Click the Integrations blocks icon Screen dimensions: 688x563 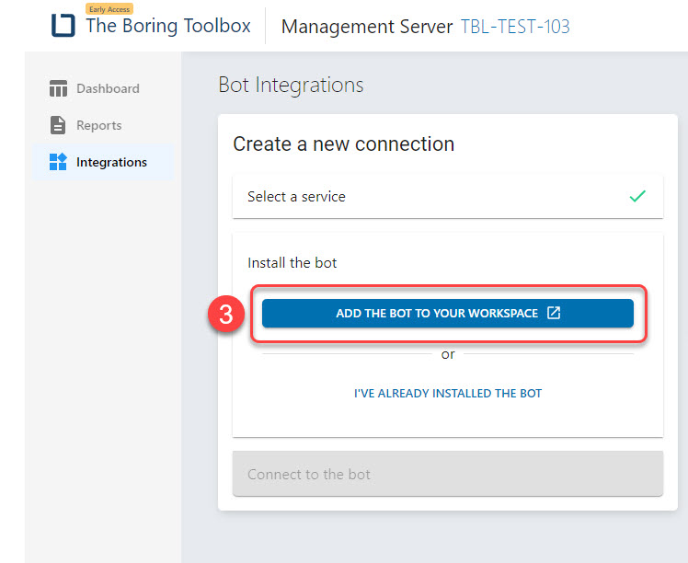58,162
